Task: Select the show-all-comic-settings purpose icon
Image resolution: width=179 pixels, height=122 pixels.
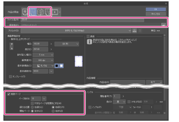Action: click(48, 12)
